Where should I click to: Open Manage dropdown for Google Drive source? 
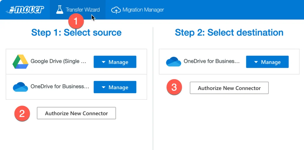click(115, 62)
